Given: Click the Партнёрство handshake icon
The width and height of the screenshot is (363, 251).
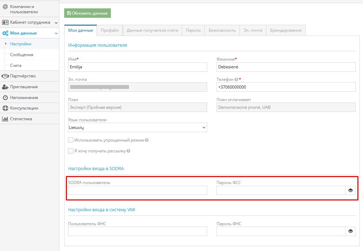Looking at the screenshot, I should coord(5,76).
